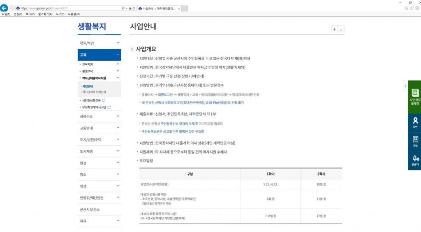Screen dimensions: 421x232
Task: Open the 도구(T) browser menu
Action: (60, 14)
